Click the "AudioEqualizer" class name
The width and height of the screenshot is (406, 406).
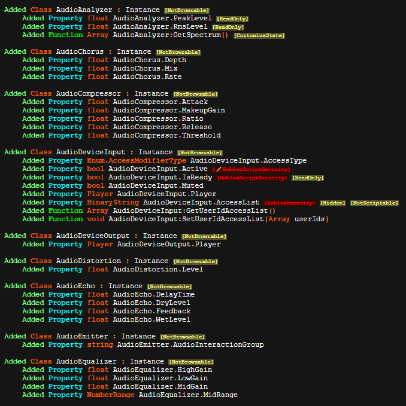pos(86,361)
